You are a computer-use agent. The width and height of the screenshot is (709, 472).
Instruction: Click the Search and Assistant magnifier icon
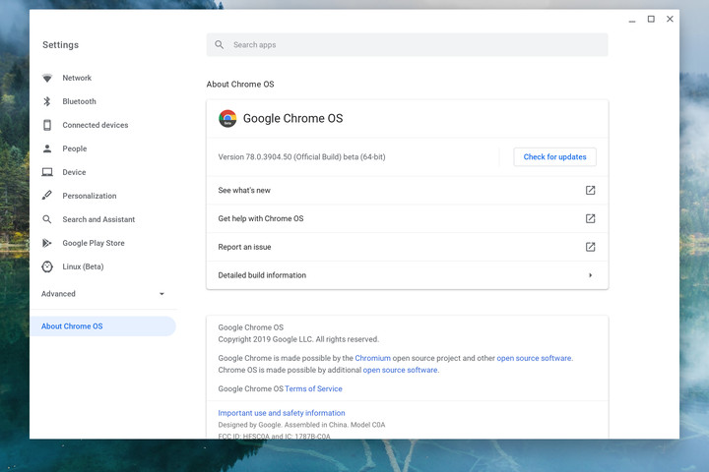pyautogui.click(x=47, y=219)
